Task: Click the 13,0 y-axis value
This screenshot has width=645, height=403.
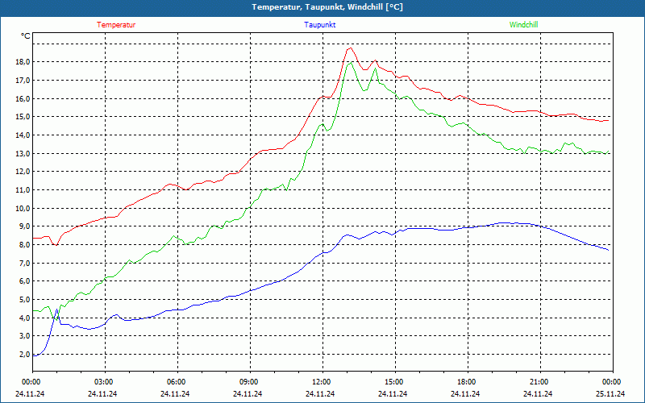Action: [23, 153]
